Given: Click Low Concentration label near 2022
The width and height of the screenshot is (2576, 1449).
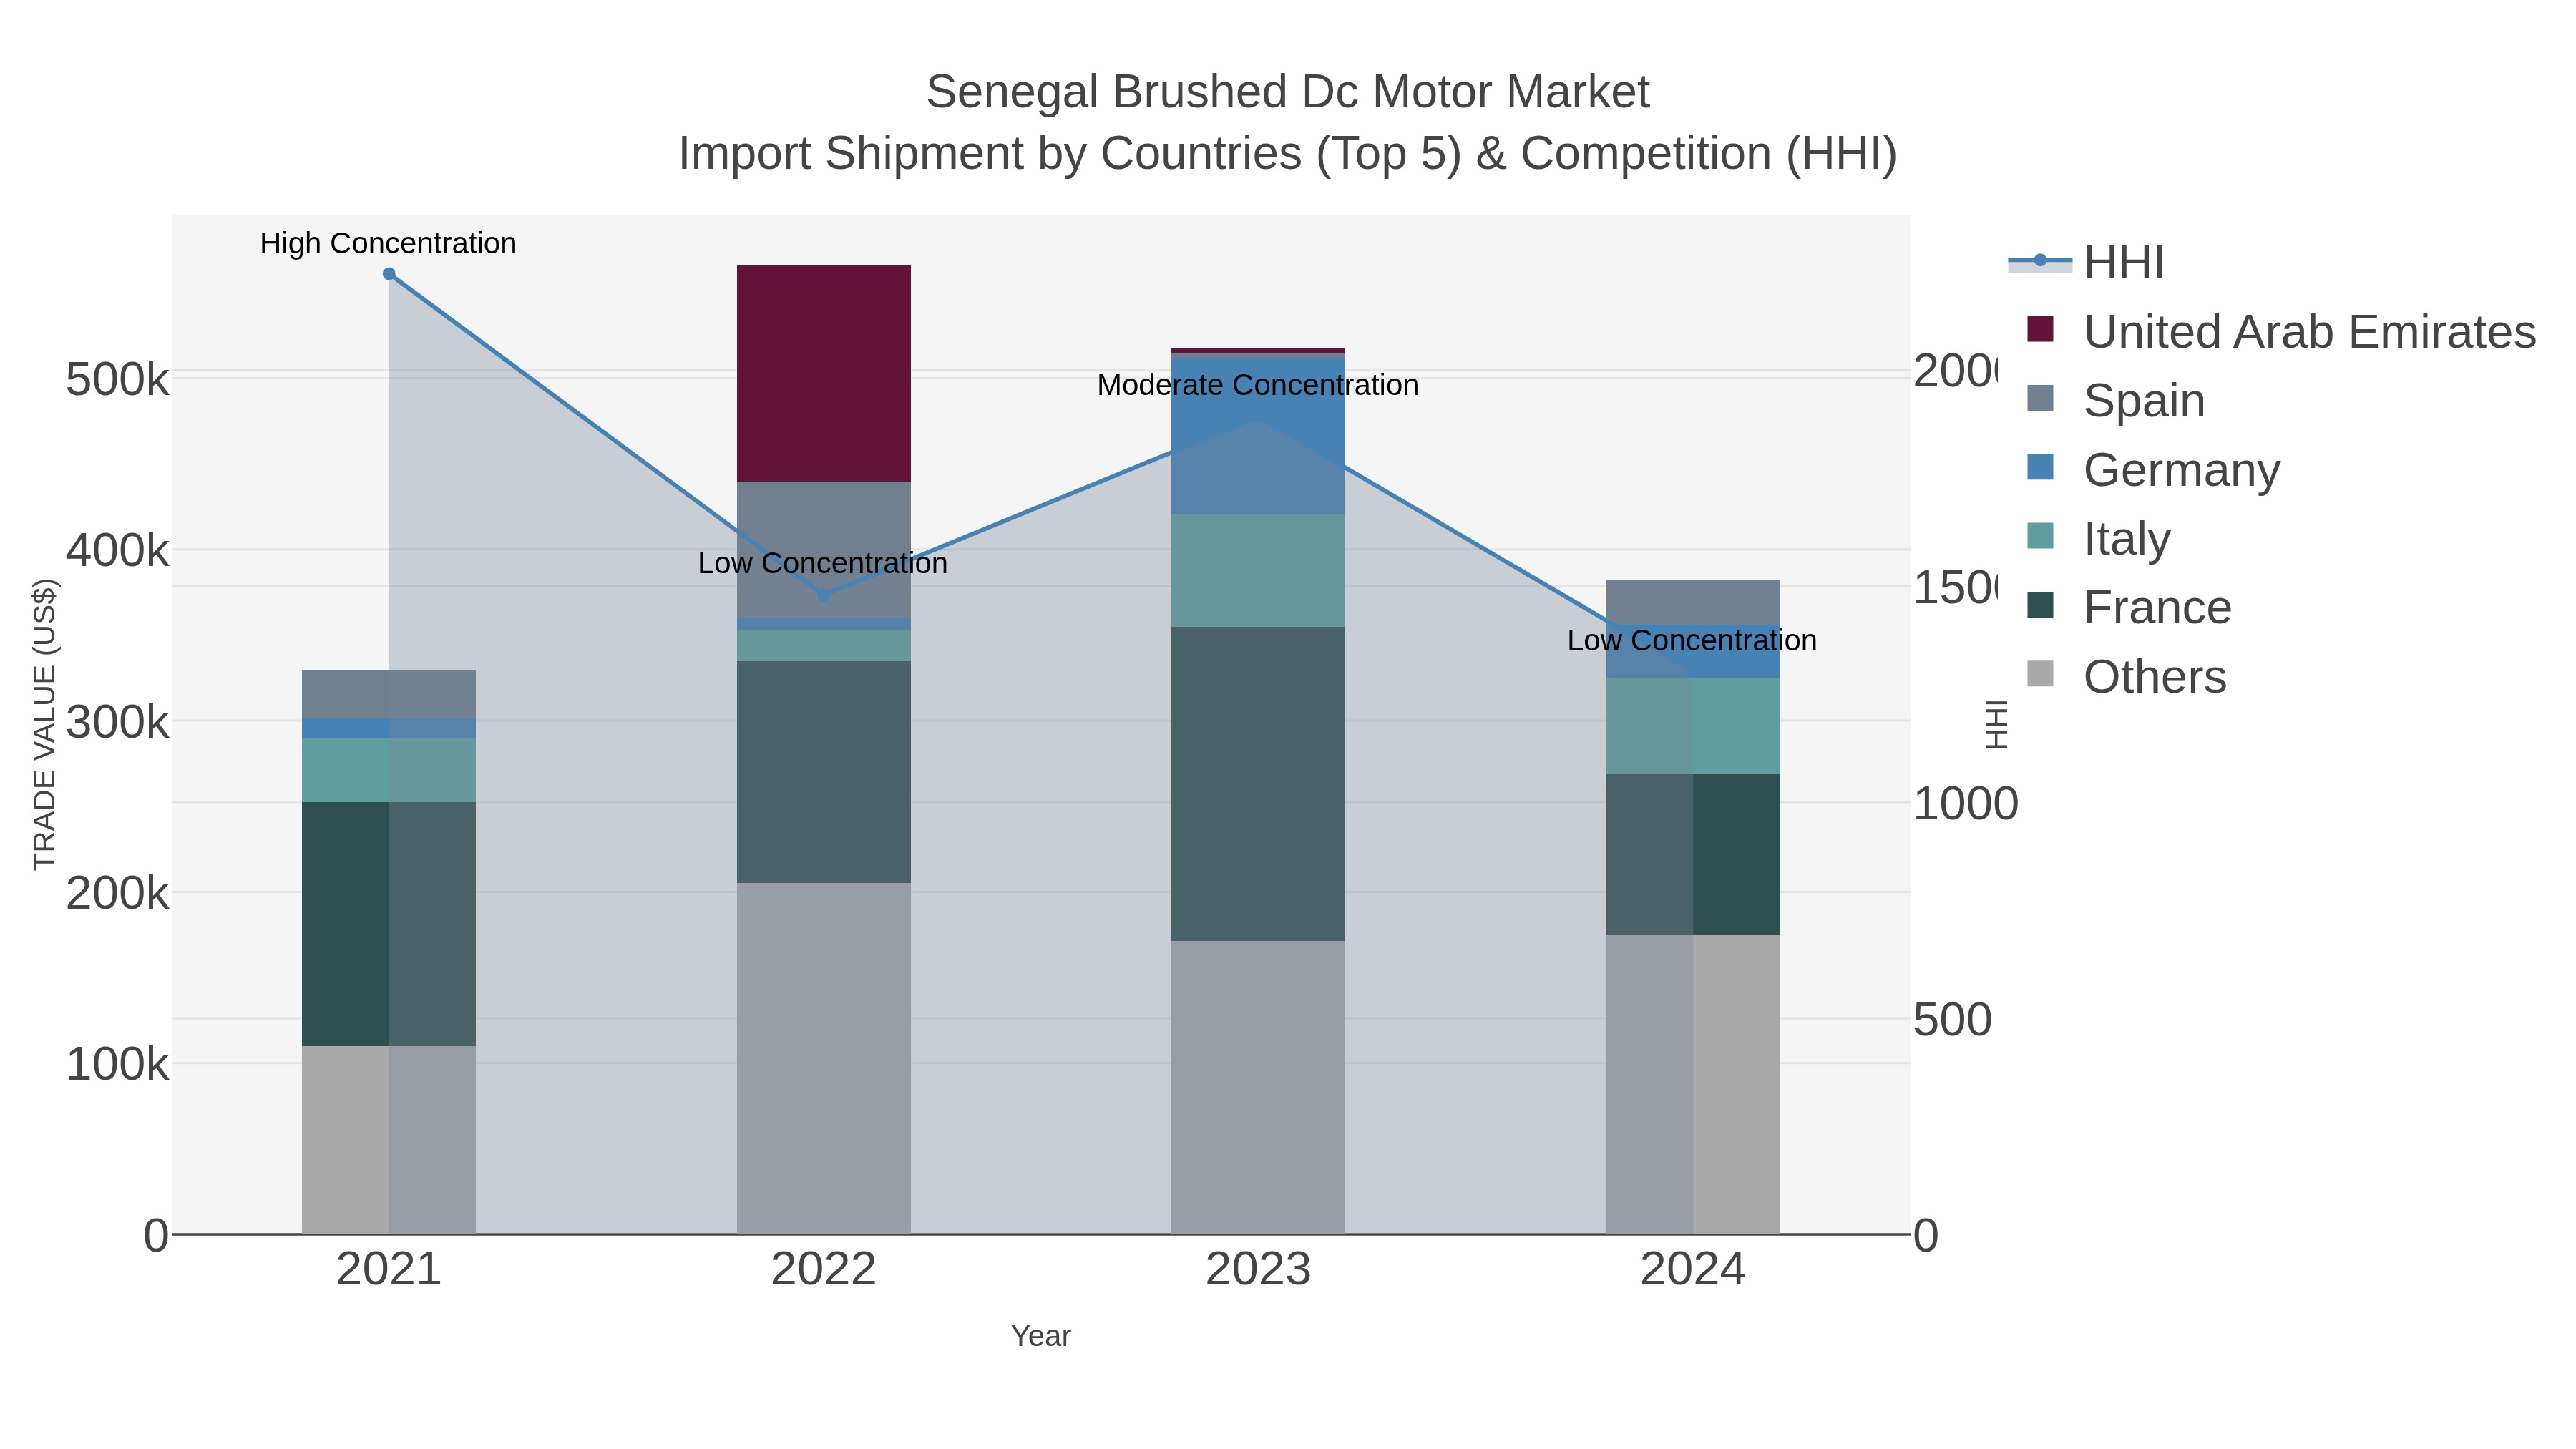Looking at the screenshot, I should (x=823, y=563).
